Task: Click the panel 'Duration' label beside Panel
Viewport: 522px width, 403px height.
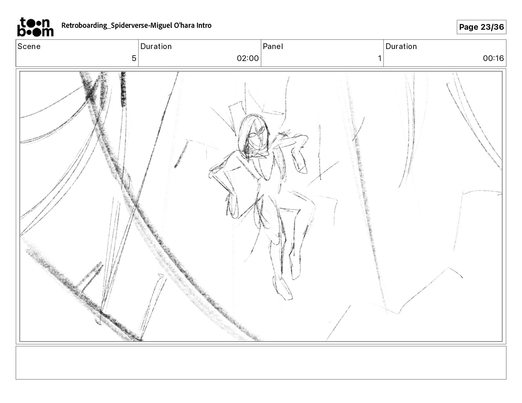Action: coord(401,46)
